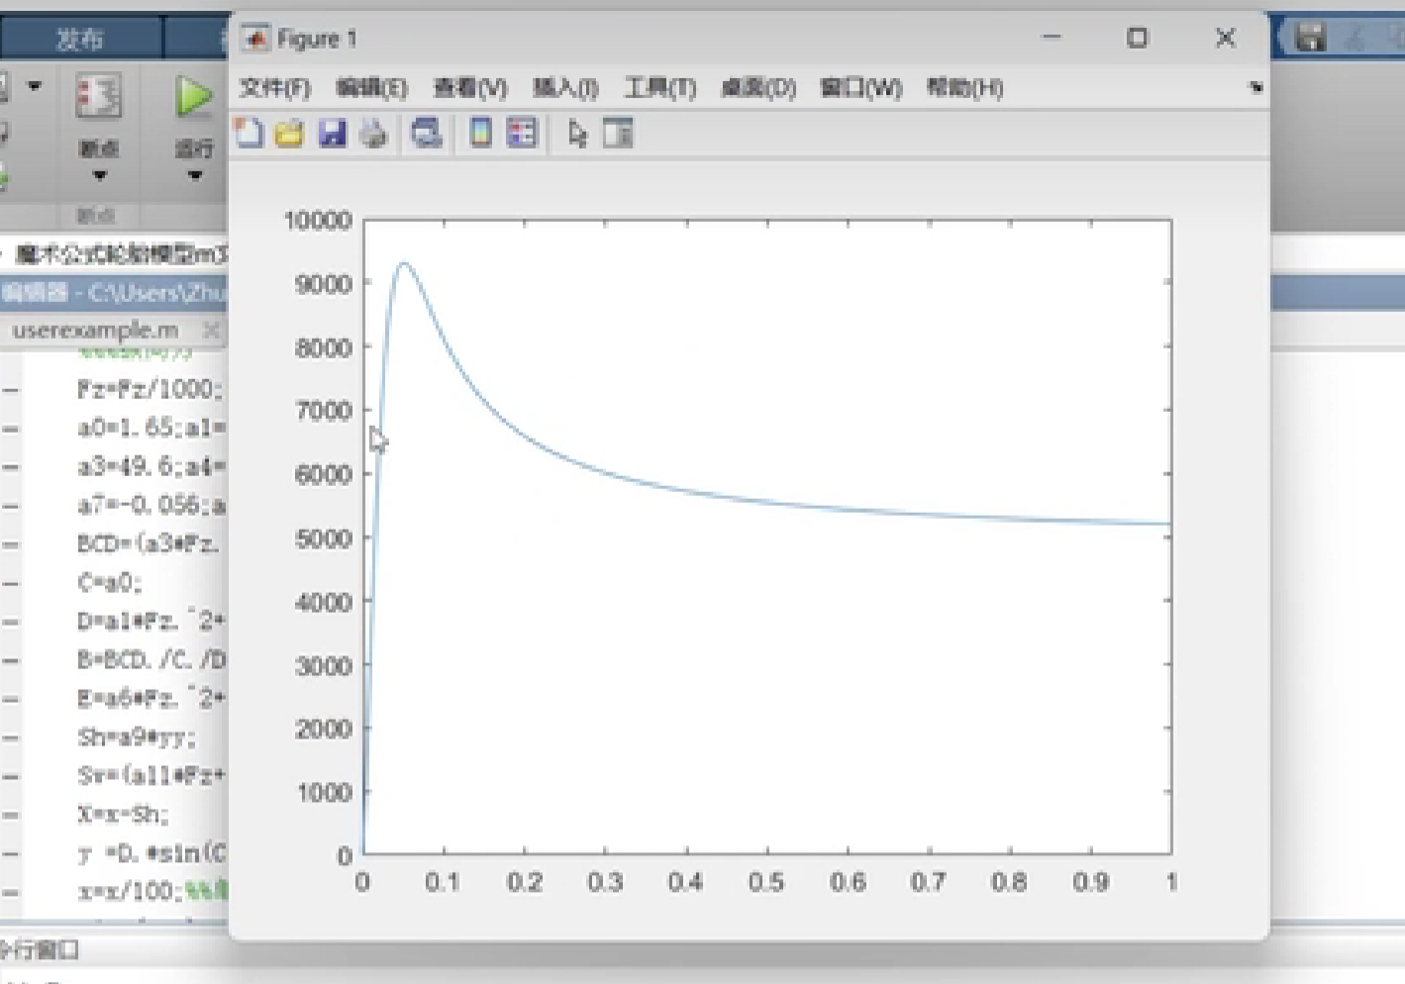Open the 编辑(E) menu in Figure 1
Screen dimensions: 1405x984
(371, 88)
